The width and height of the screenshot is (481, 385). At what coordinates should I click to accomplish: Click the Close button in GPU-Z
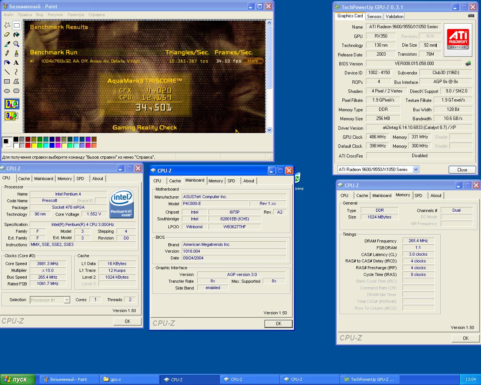point(462,170)
